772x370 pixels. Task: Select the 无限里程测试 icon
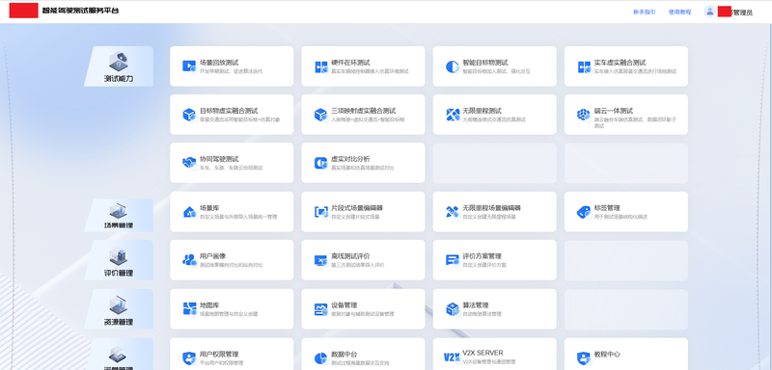(x=453, y=115)
